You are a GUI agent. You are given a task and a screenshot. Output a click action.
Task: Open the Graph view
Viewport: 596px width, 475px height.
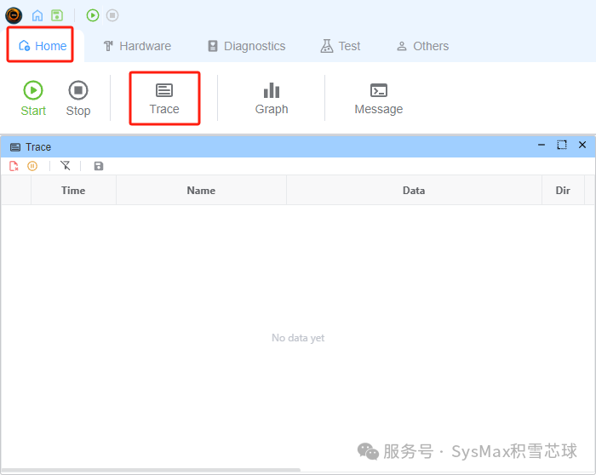click(272, 98)
